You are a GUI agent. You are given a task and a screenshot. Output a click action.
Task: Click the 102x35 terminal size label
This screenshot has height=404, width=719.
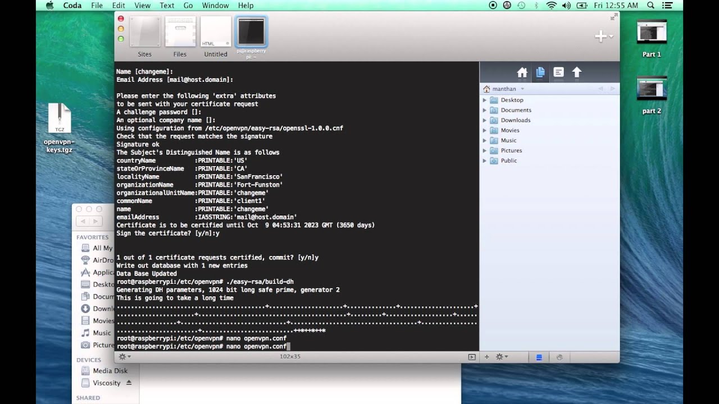coord(290,356)
